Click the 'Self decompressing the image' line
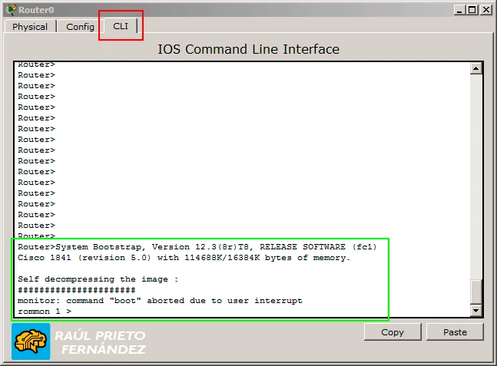This screenshot has height=366, width=497. coord(98,279)
